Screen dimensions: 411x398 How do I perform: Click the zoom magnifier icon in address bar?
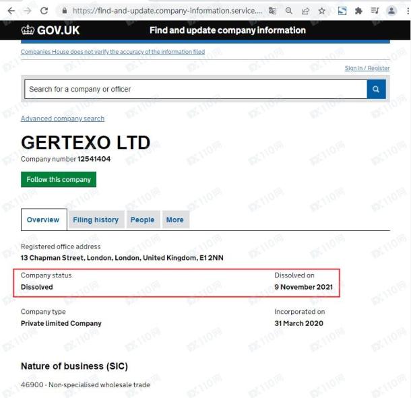pos(288,11)
